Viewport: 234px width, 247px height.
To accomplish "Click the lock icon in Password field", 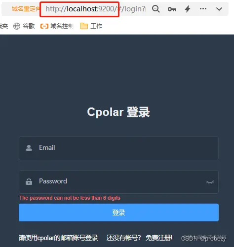I will tap(29, 181).
